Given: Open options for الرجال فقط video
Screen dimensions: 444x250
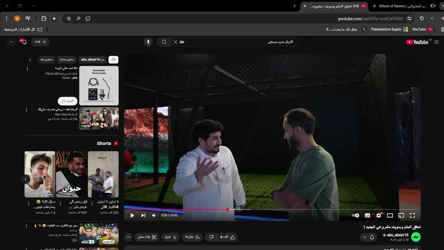Looking at the screenshot, I should pyautogui.click(x=26, y=110).
